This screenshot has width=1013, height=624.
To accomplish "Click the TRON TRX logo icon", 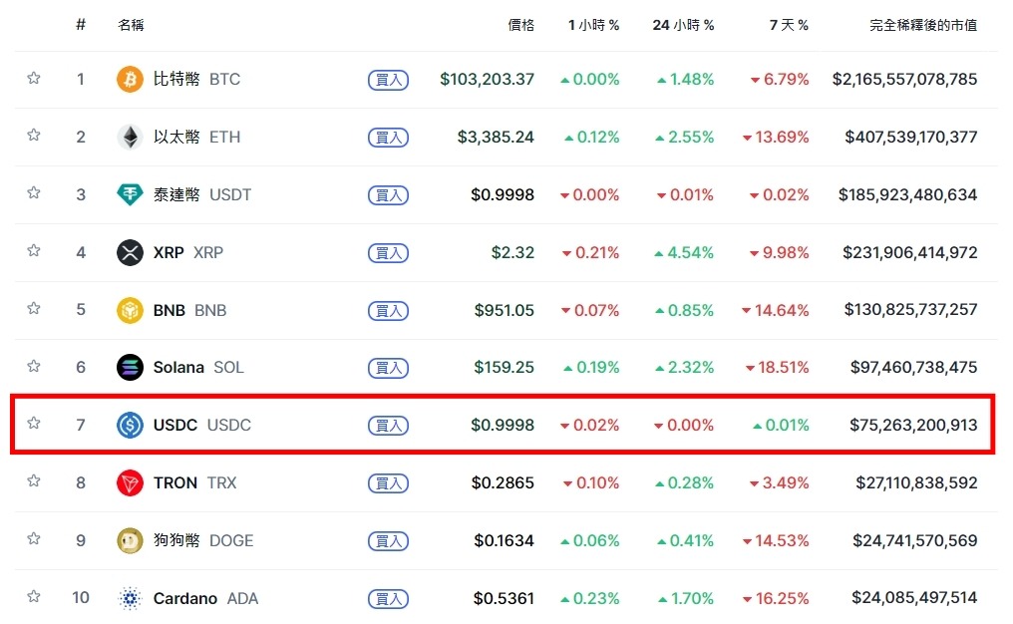I will [x=129, y=482].
